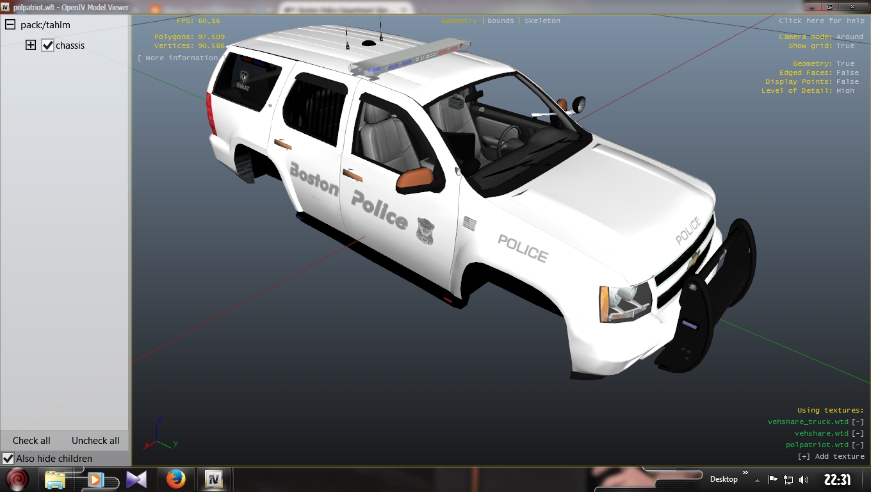
Task: Click the Start orb button
Action: tap(17, 479)
